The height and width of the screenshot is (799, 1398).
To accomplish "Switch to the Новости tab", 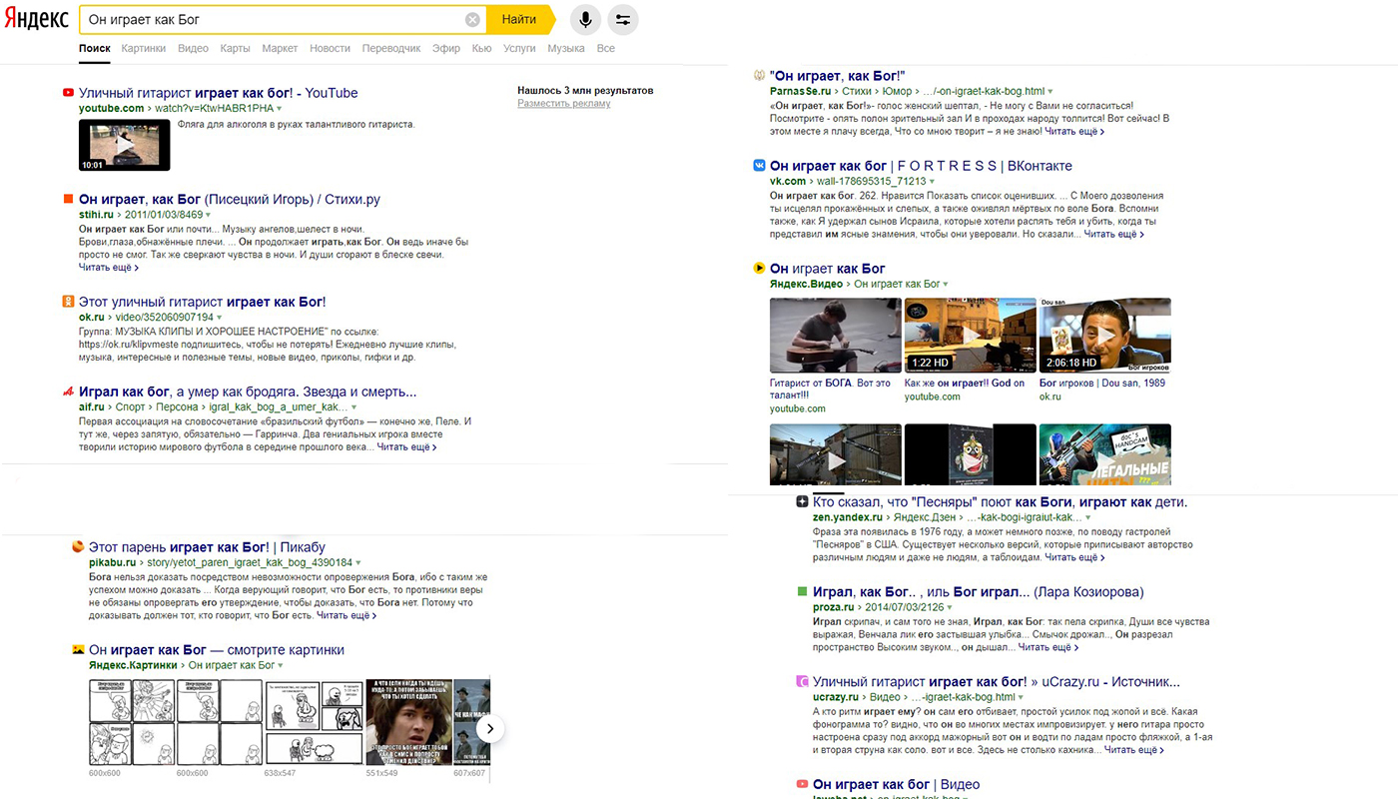I will (x=330, y=48).
